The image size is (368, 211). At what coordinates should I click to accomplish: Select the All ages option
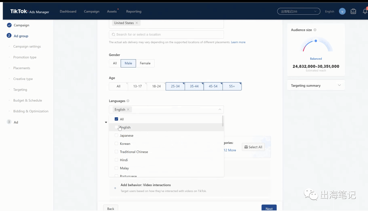[119, 86]
